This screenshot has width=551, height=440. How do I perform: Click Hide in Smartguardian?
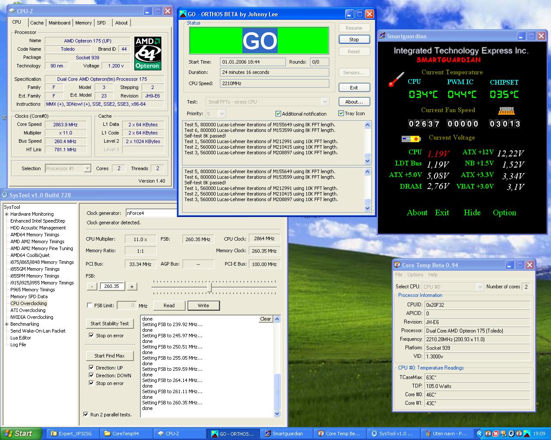pyautogui.click(x=472, y=213)
